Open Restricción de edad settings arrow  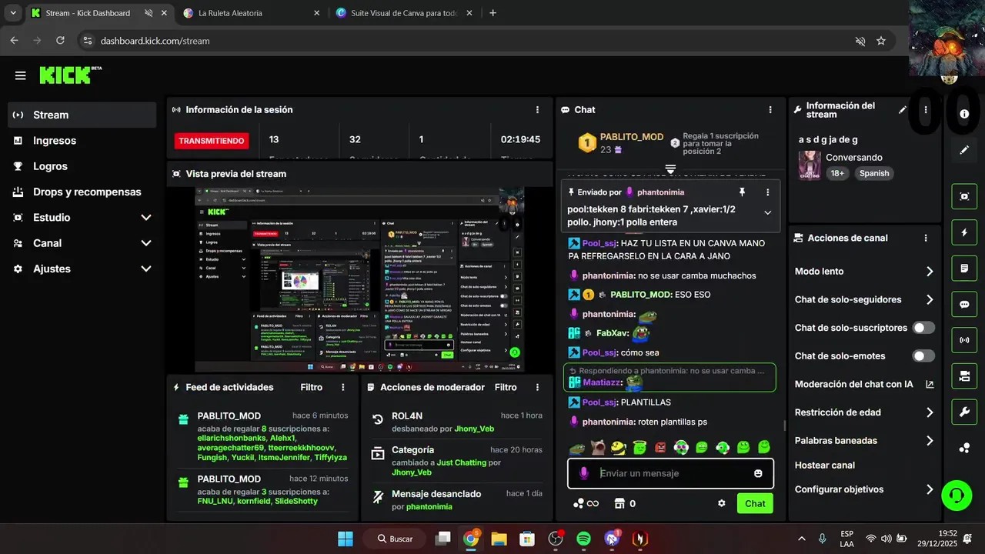pos(930,412)
